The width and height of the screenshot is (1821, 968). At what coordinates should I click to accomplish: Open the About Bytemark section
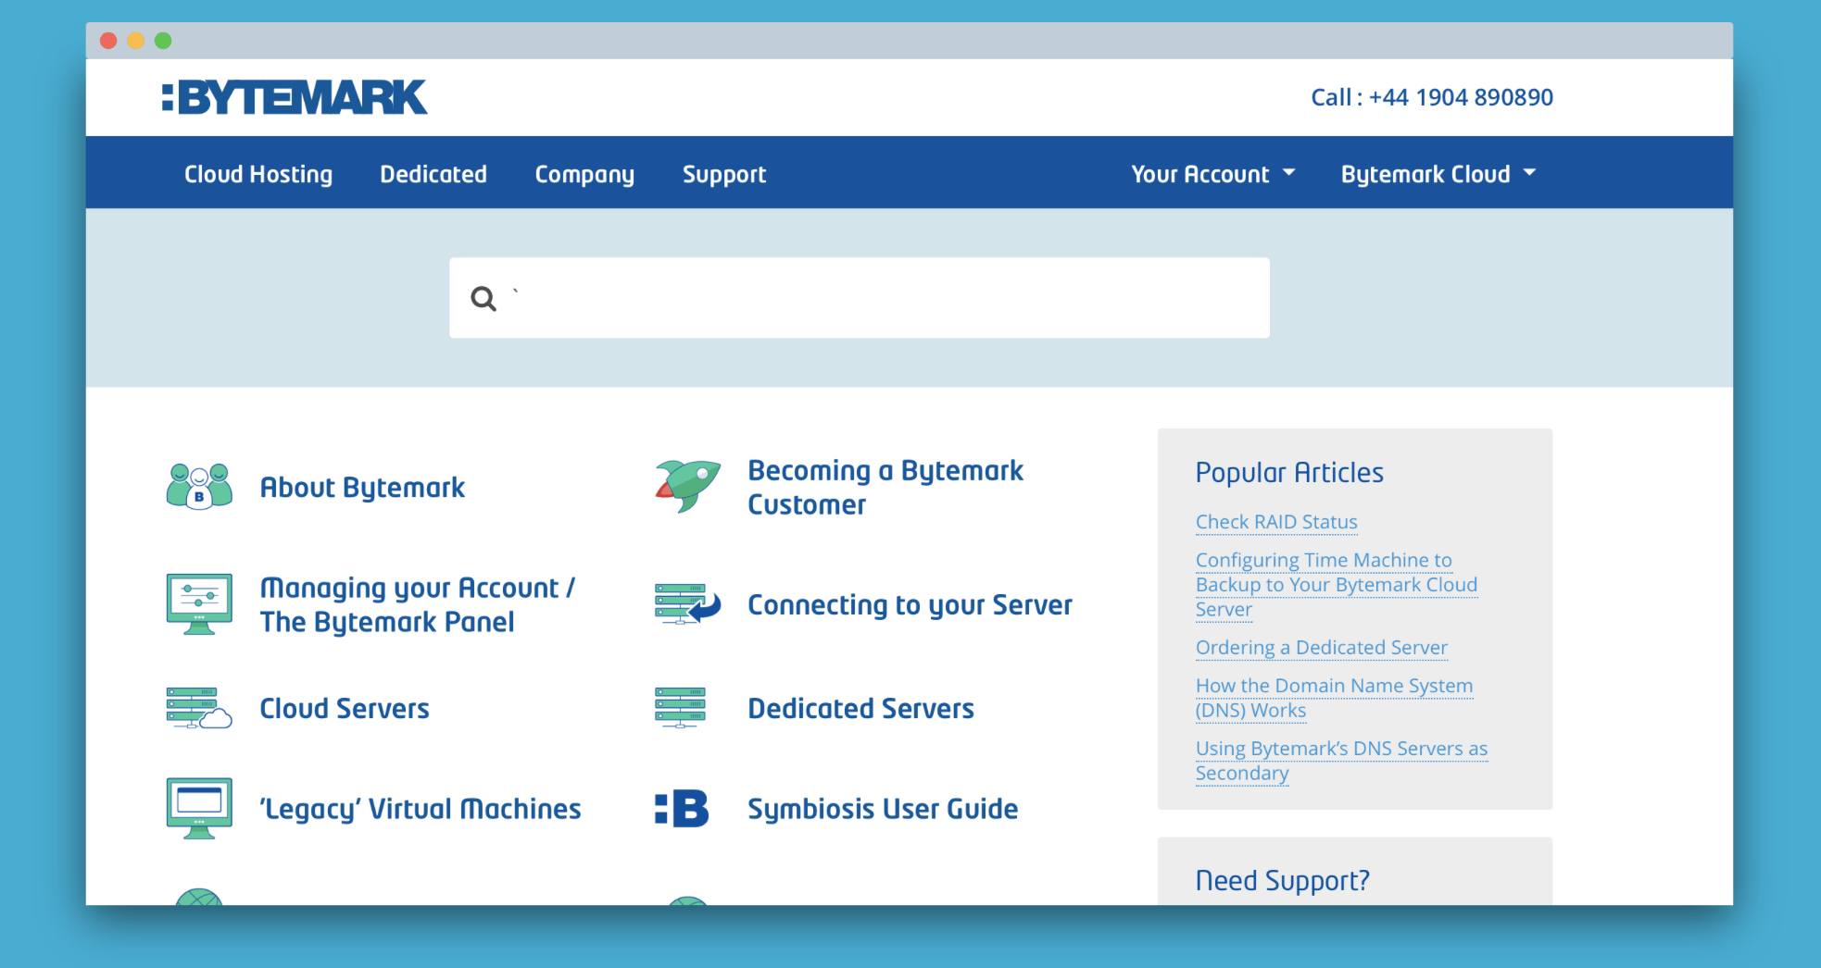pos(362,487)
